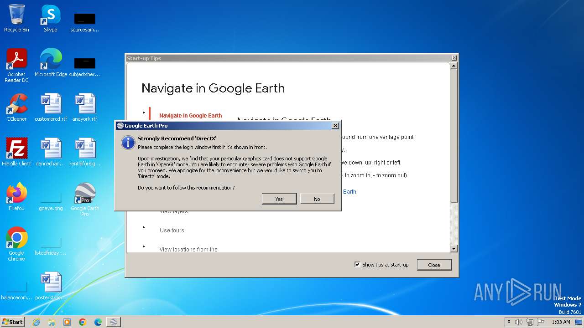Open the Google Earth Pro desktop shortcut
Viewport: 584px width, 328px height.
click(85, 200)
